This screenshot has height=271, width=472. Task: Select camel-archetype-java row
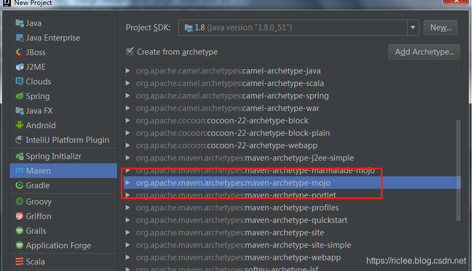292,71
